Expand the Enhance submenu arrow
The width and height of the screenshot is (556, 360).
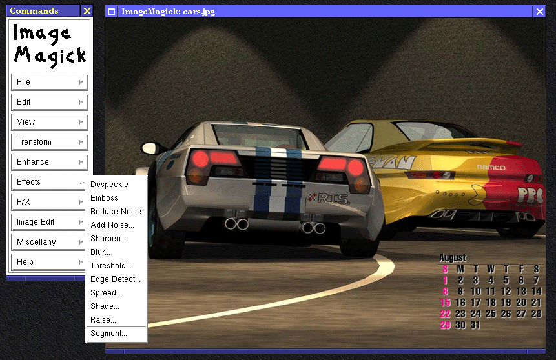pos(81,162)
